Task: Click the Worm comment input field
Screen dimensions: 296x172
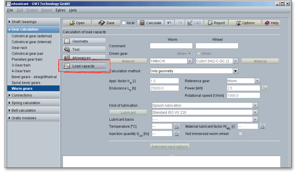Action: click(x=171, y=46)
